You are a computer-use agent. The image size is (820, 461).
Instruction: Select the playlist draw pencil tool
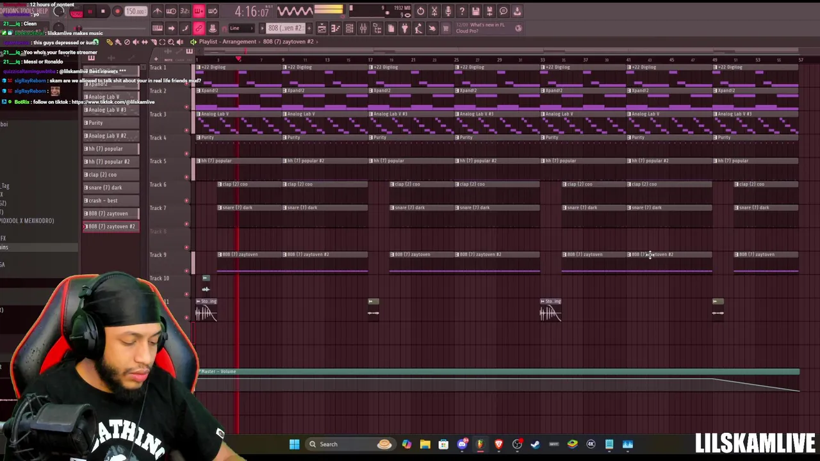pyautogui.click(x=110, y=42)
